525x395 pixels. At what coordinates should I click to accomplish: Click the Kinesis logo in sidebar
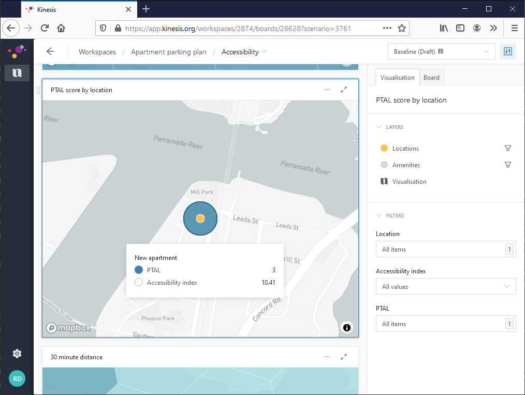coord(17,52)
